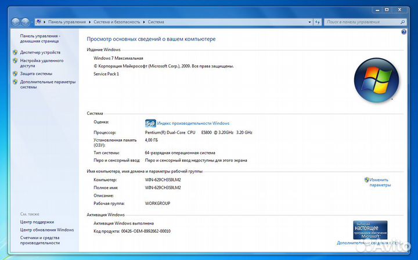Click shield icon beside Изменить параметры

[367, 180]
